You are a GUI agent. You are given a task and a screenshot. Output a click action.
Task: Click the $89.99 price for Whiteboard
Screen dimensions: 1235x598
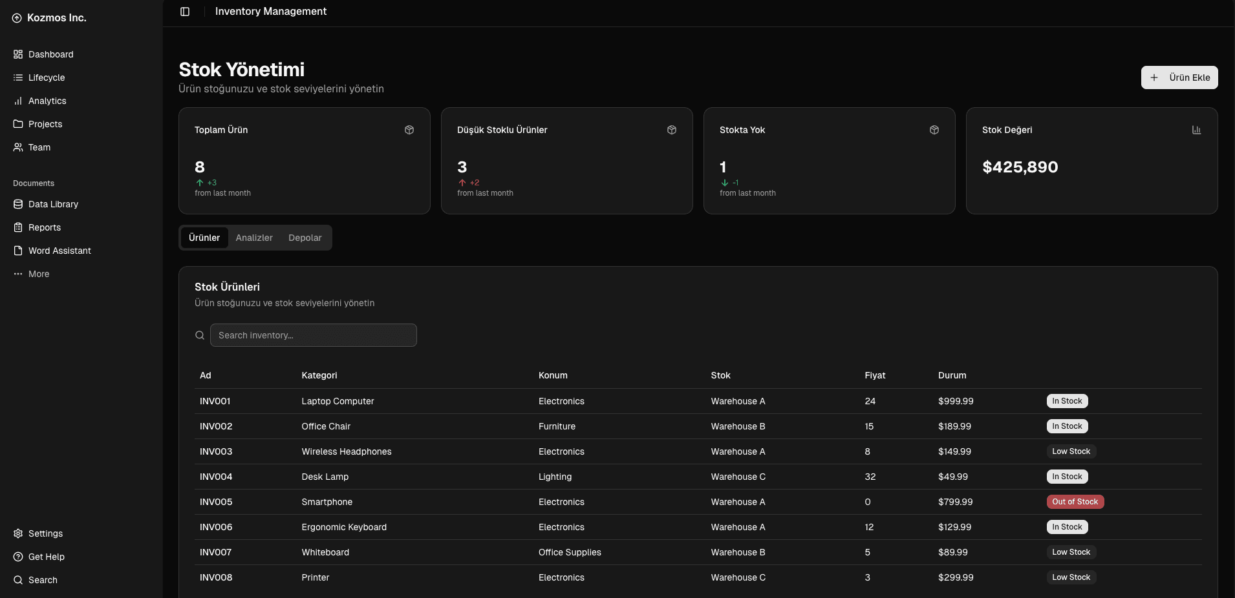(x=953, y=552)
